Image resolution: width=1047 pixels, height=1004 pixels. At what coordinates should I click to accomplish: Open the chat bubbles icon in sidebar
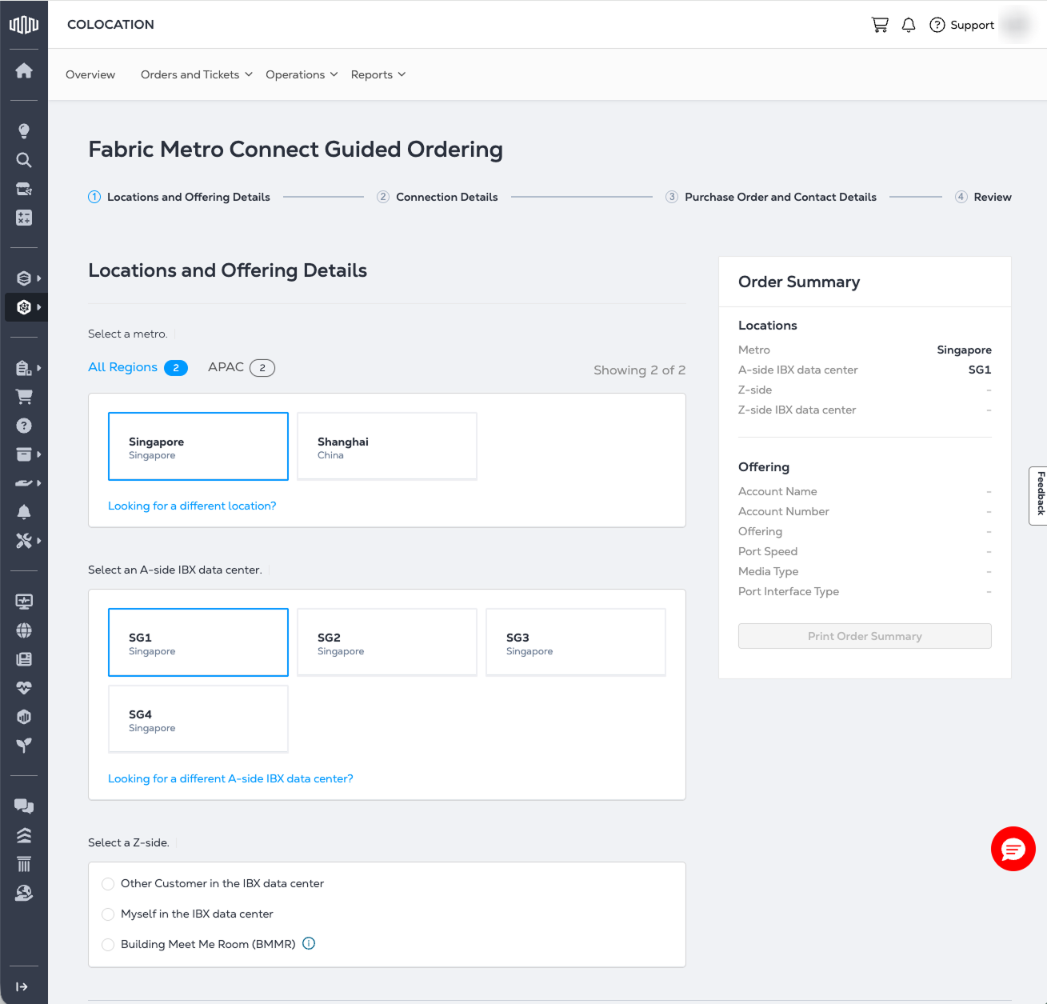[24, 806]
